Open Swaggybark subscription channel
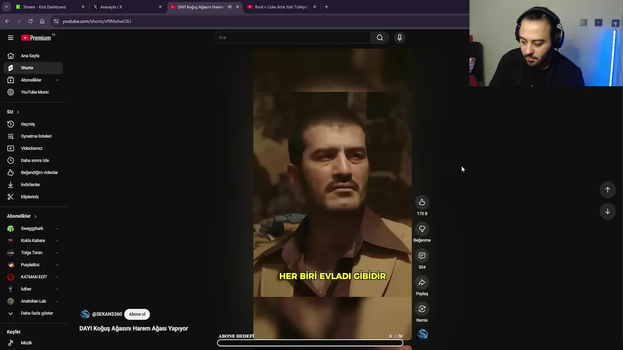The width and height of the screenshot is (623, 350). tap(33, 228)
